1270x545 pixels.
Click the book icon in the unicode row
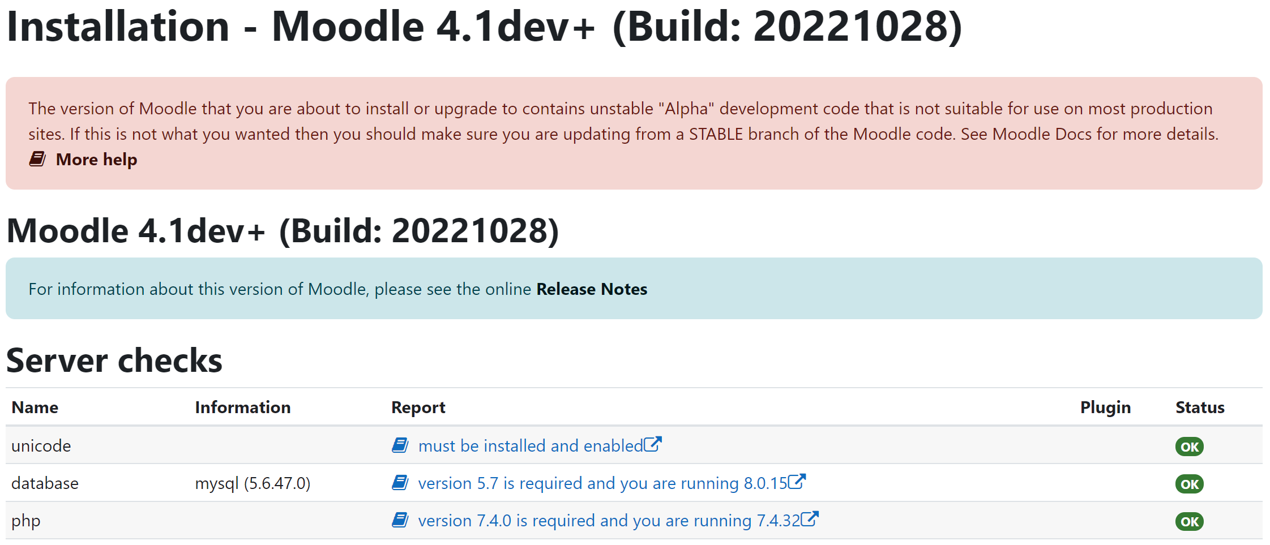400,445
